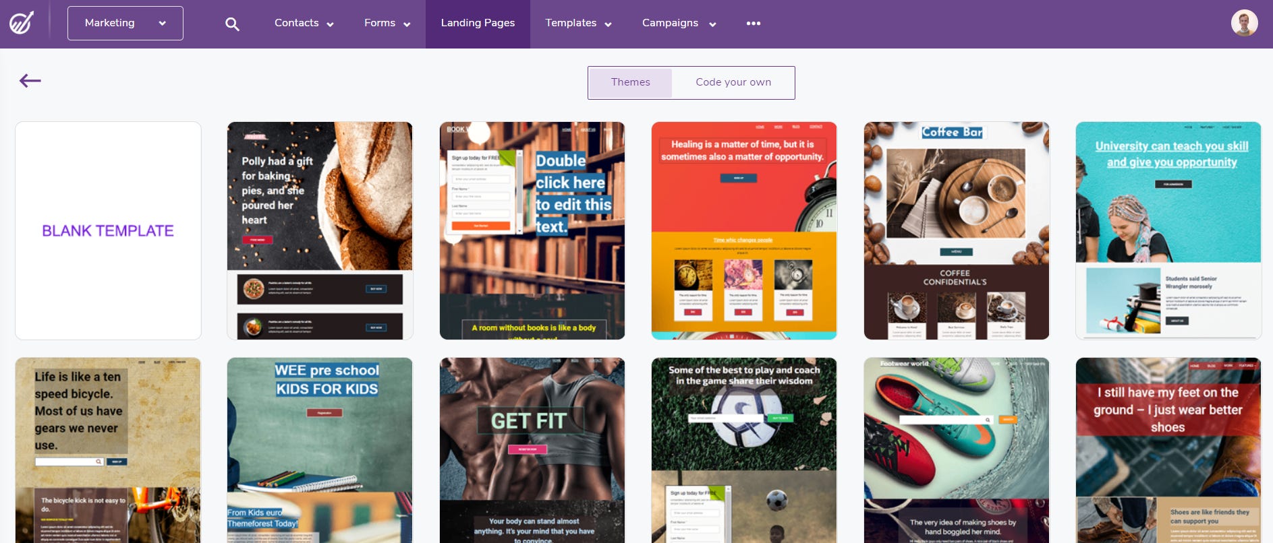Open the user profile avatar

[1244, 23]
